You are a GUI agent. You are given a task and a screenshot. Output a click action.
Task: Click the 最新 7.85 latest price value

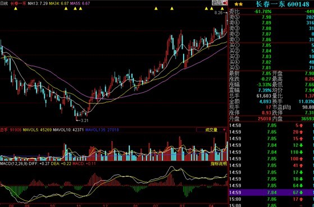pyautogui.click(x=267, y=74)
